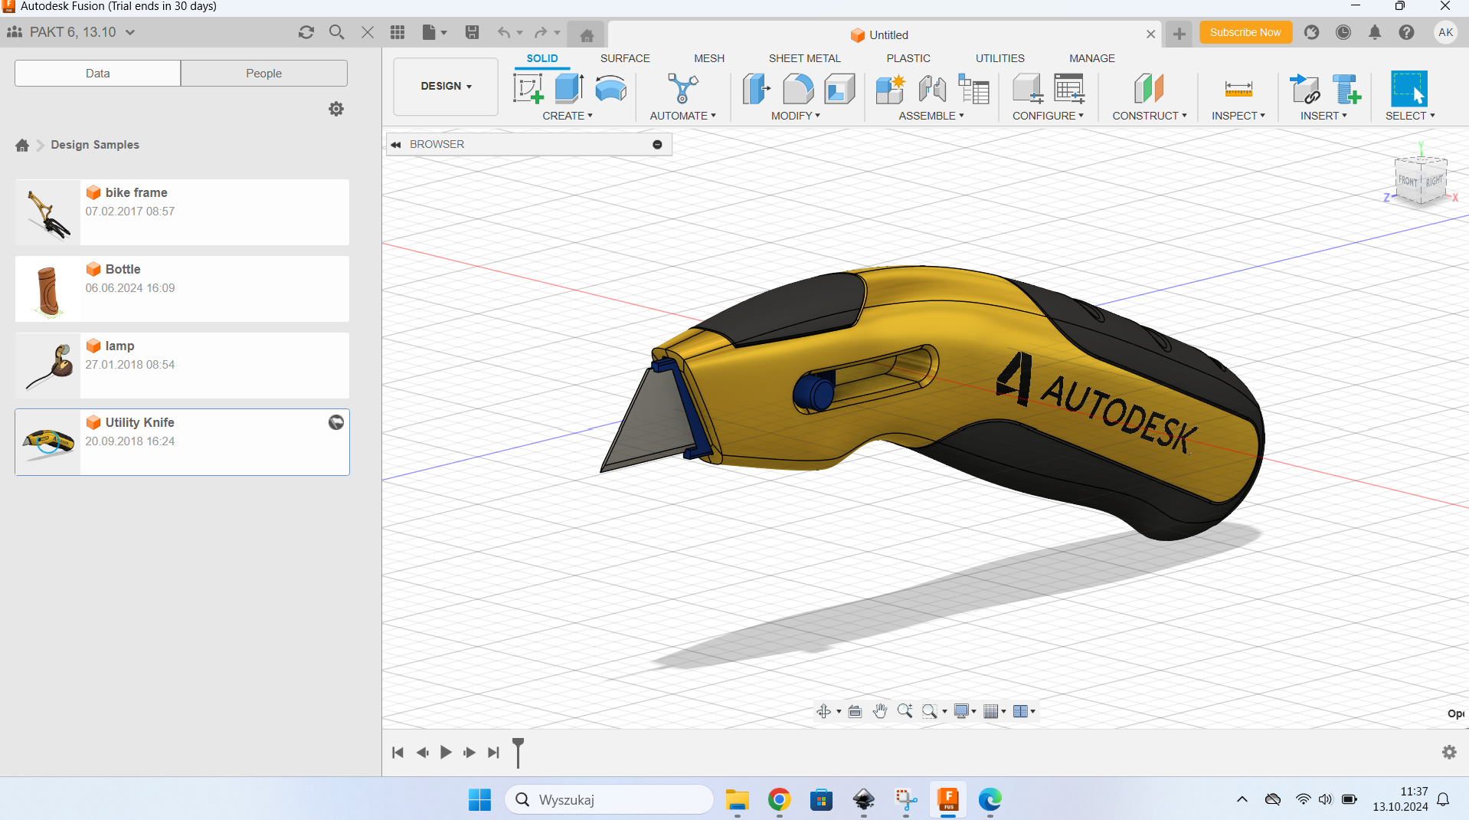Switch to the SURFACE tab

click(625, 58)
